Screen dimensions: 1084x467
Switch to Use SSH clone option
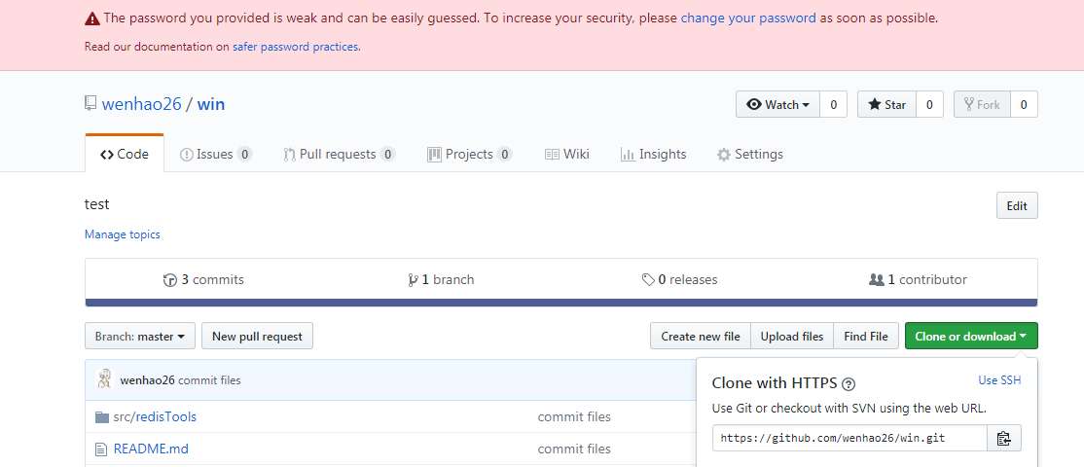tap(999, 380)
